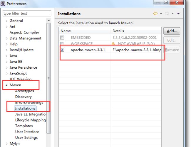
Task: Open Java EE Integration under Maven
Action: 31,114
